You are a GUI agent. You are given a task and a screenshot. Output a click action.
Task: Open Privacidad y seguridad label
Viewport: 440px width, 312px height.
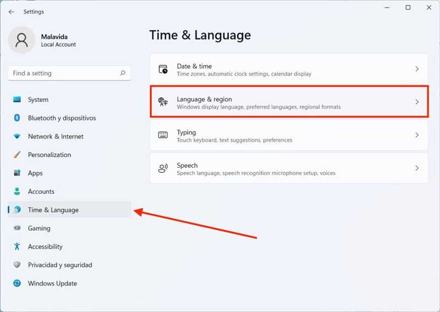(60, 265)
